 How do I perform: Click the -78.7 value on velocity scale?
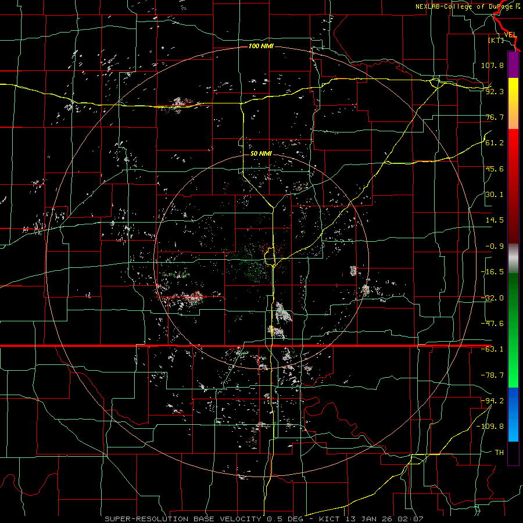[492, 375]
